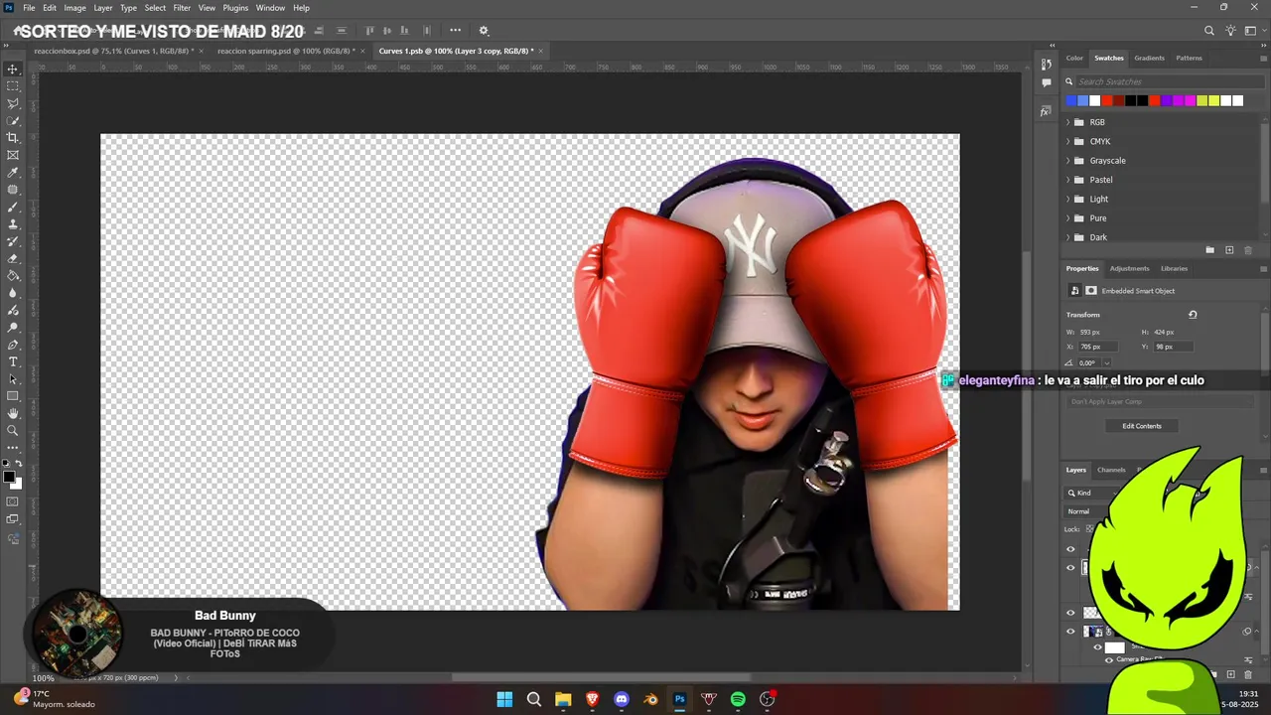Switch to reaccion sparring.psd document tab
Image resolution: width=1271 pixels, height=715 pixels.
286,51
